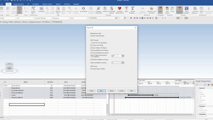Click the Reschedule icon in the ribbon
The image size is (213, 120).
tap(84, 8)
